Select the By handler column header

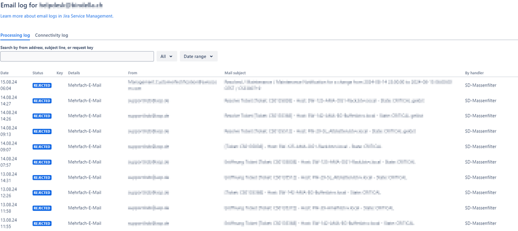click(x=474, y=73)
